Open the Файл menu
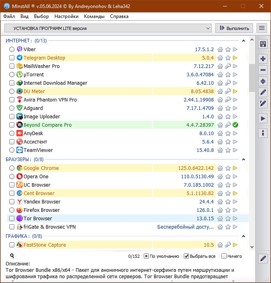Screen dimensions: 271x283 tap(9, 16)
